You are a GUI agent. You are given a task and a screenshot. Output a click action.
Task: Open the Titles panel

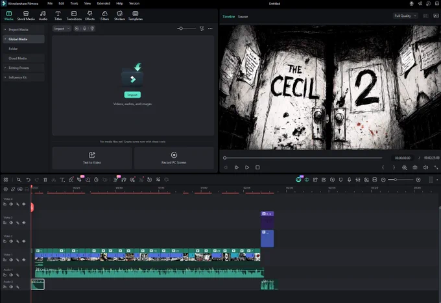(58, 16)
